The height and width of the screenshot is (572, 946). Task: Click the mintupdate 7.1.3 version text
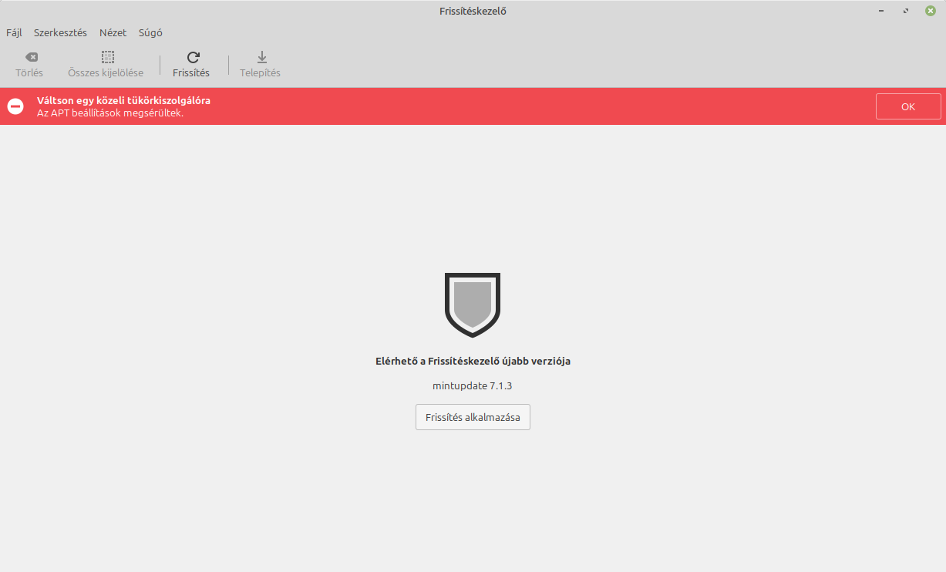click(x=473, y=385)
